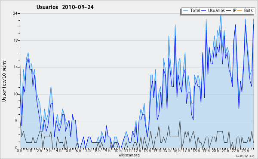The width and height of the screenshot is (258, 159).
Task: Select the IP legend entry
Action: point(231,11)
